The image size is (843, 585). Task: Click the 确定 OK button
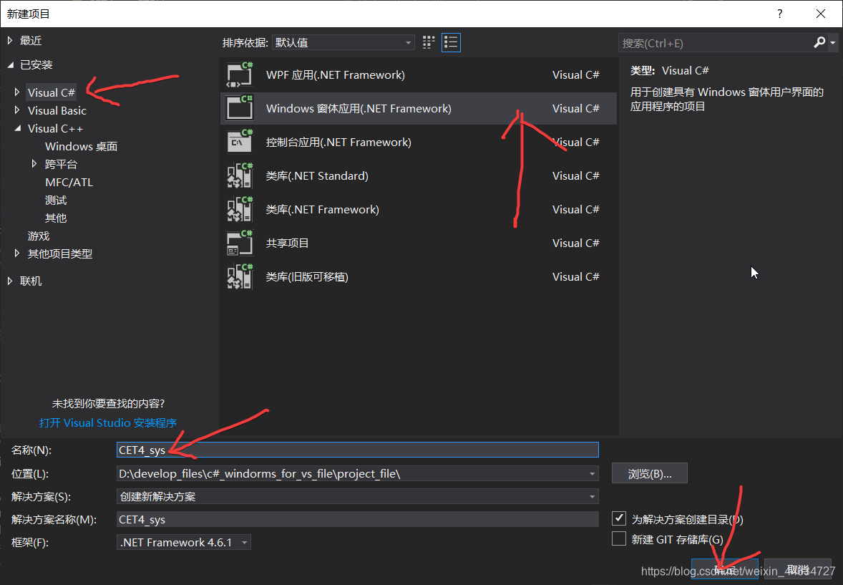pyautogui.click(x=725, y=569)
